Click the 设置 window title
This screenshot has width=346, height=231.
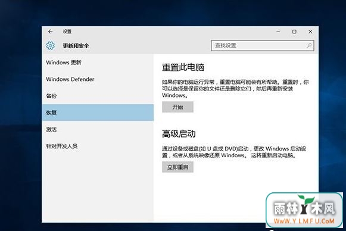click(x=67, y=32)
